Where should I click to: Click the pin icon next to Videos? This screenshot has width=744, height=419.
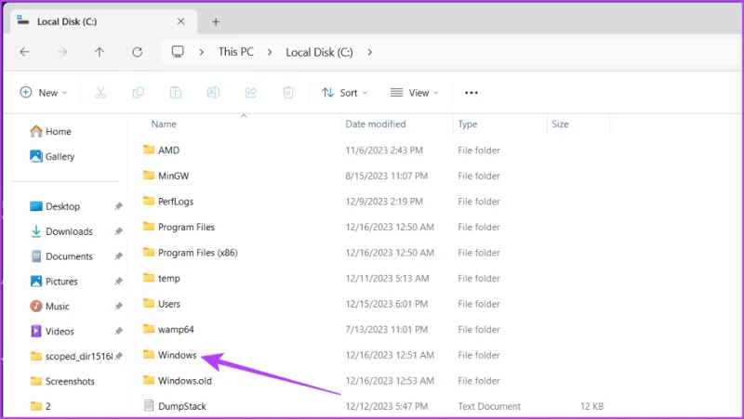click(119, 332)
